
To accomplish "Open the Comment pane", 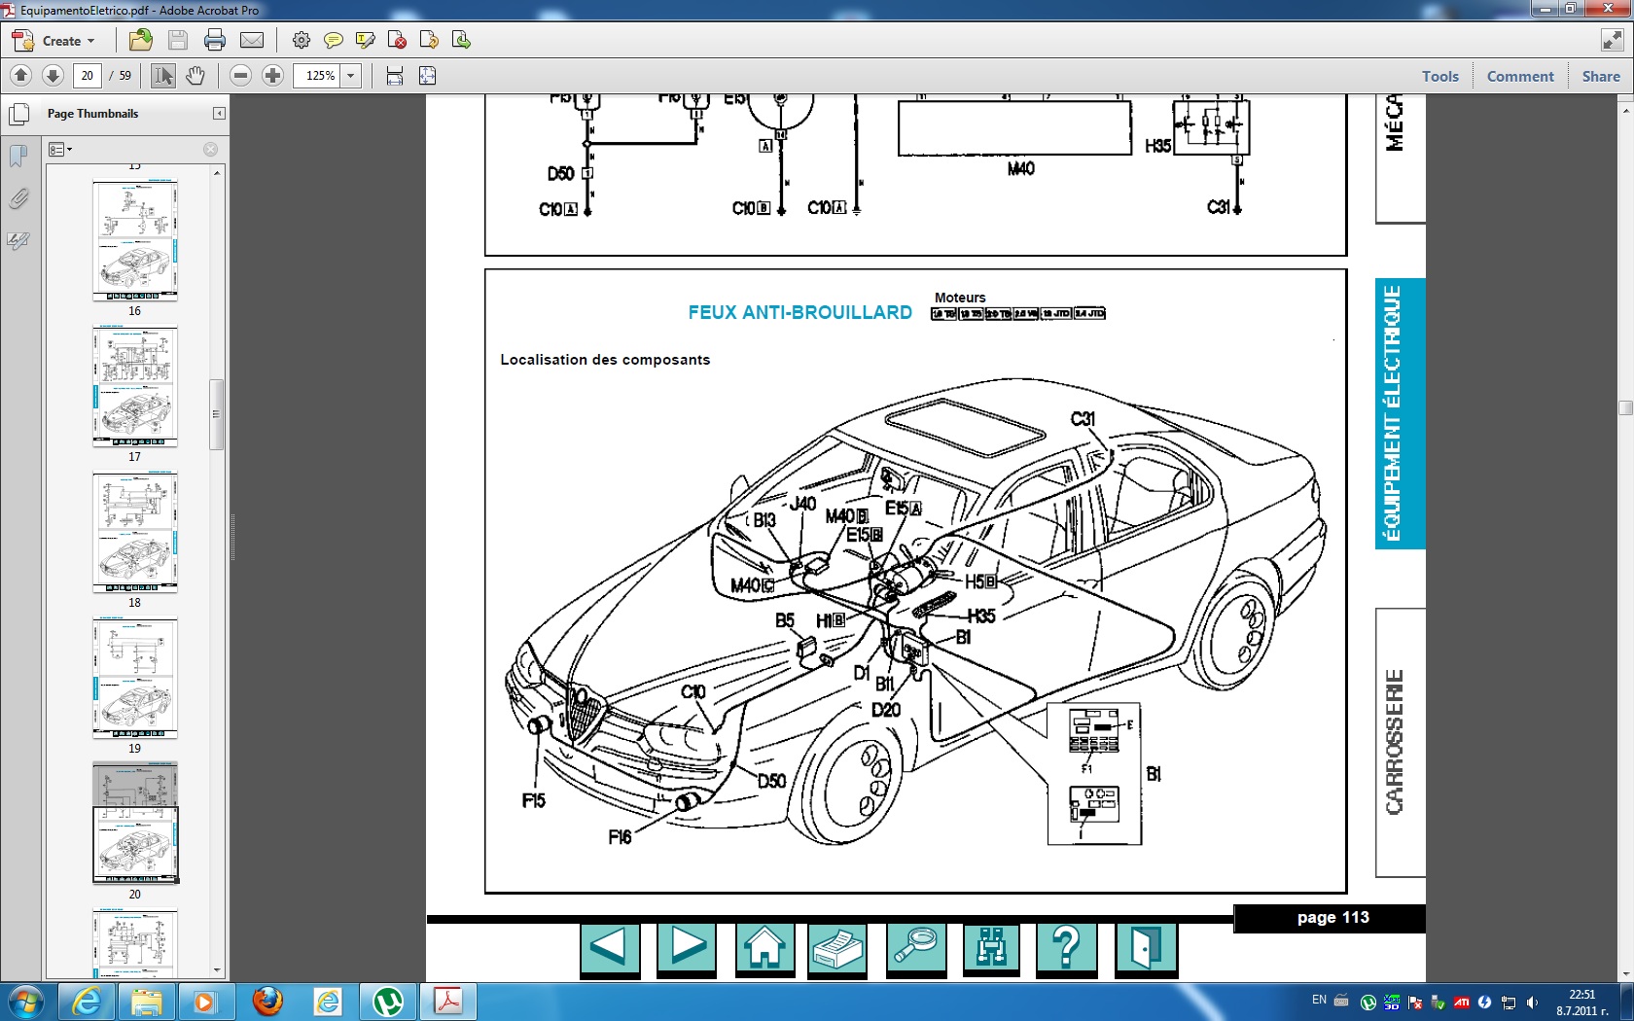I will [x=1519, y=76].
